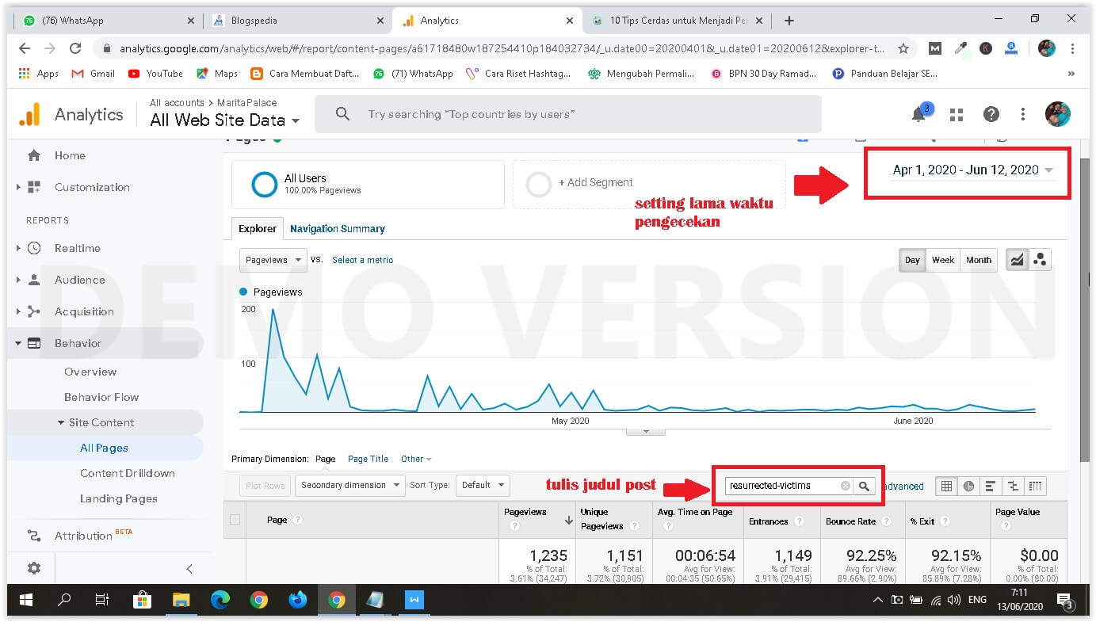Go to the Analytics Home page
Screen dimensions: 1096x622
(x=70, y=155)
